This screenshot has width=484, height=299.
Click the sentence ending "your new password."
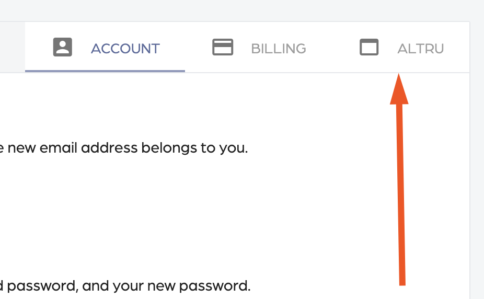click(x=125, y=286)
